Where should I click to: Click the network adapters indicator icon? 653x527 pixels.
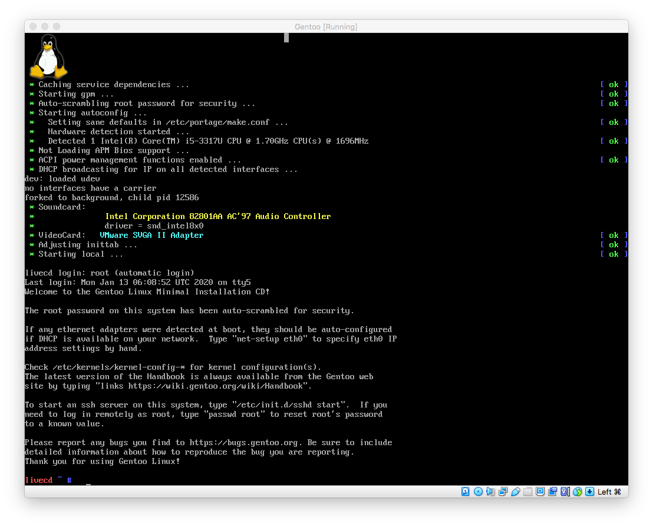tap(503, 492)
